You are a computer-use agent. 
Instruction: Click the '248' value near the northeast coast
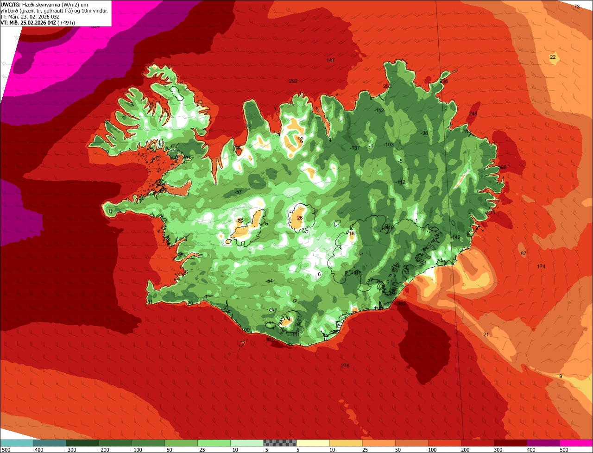(473, 113)
